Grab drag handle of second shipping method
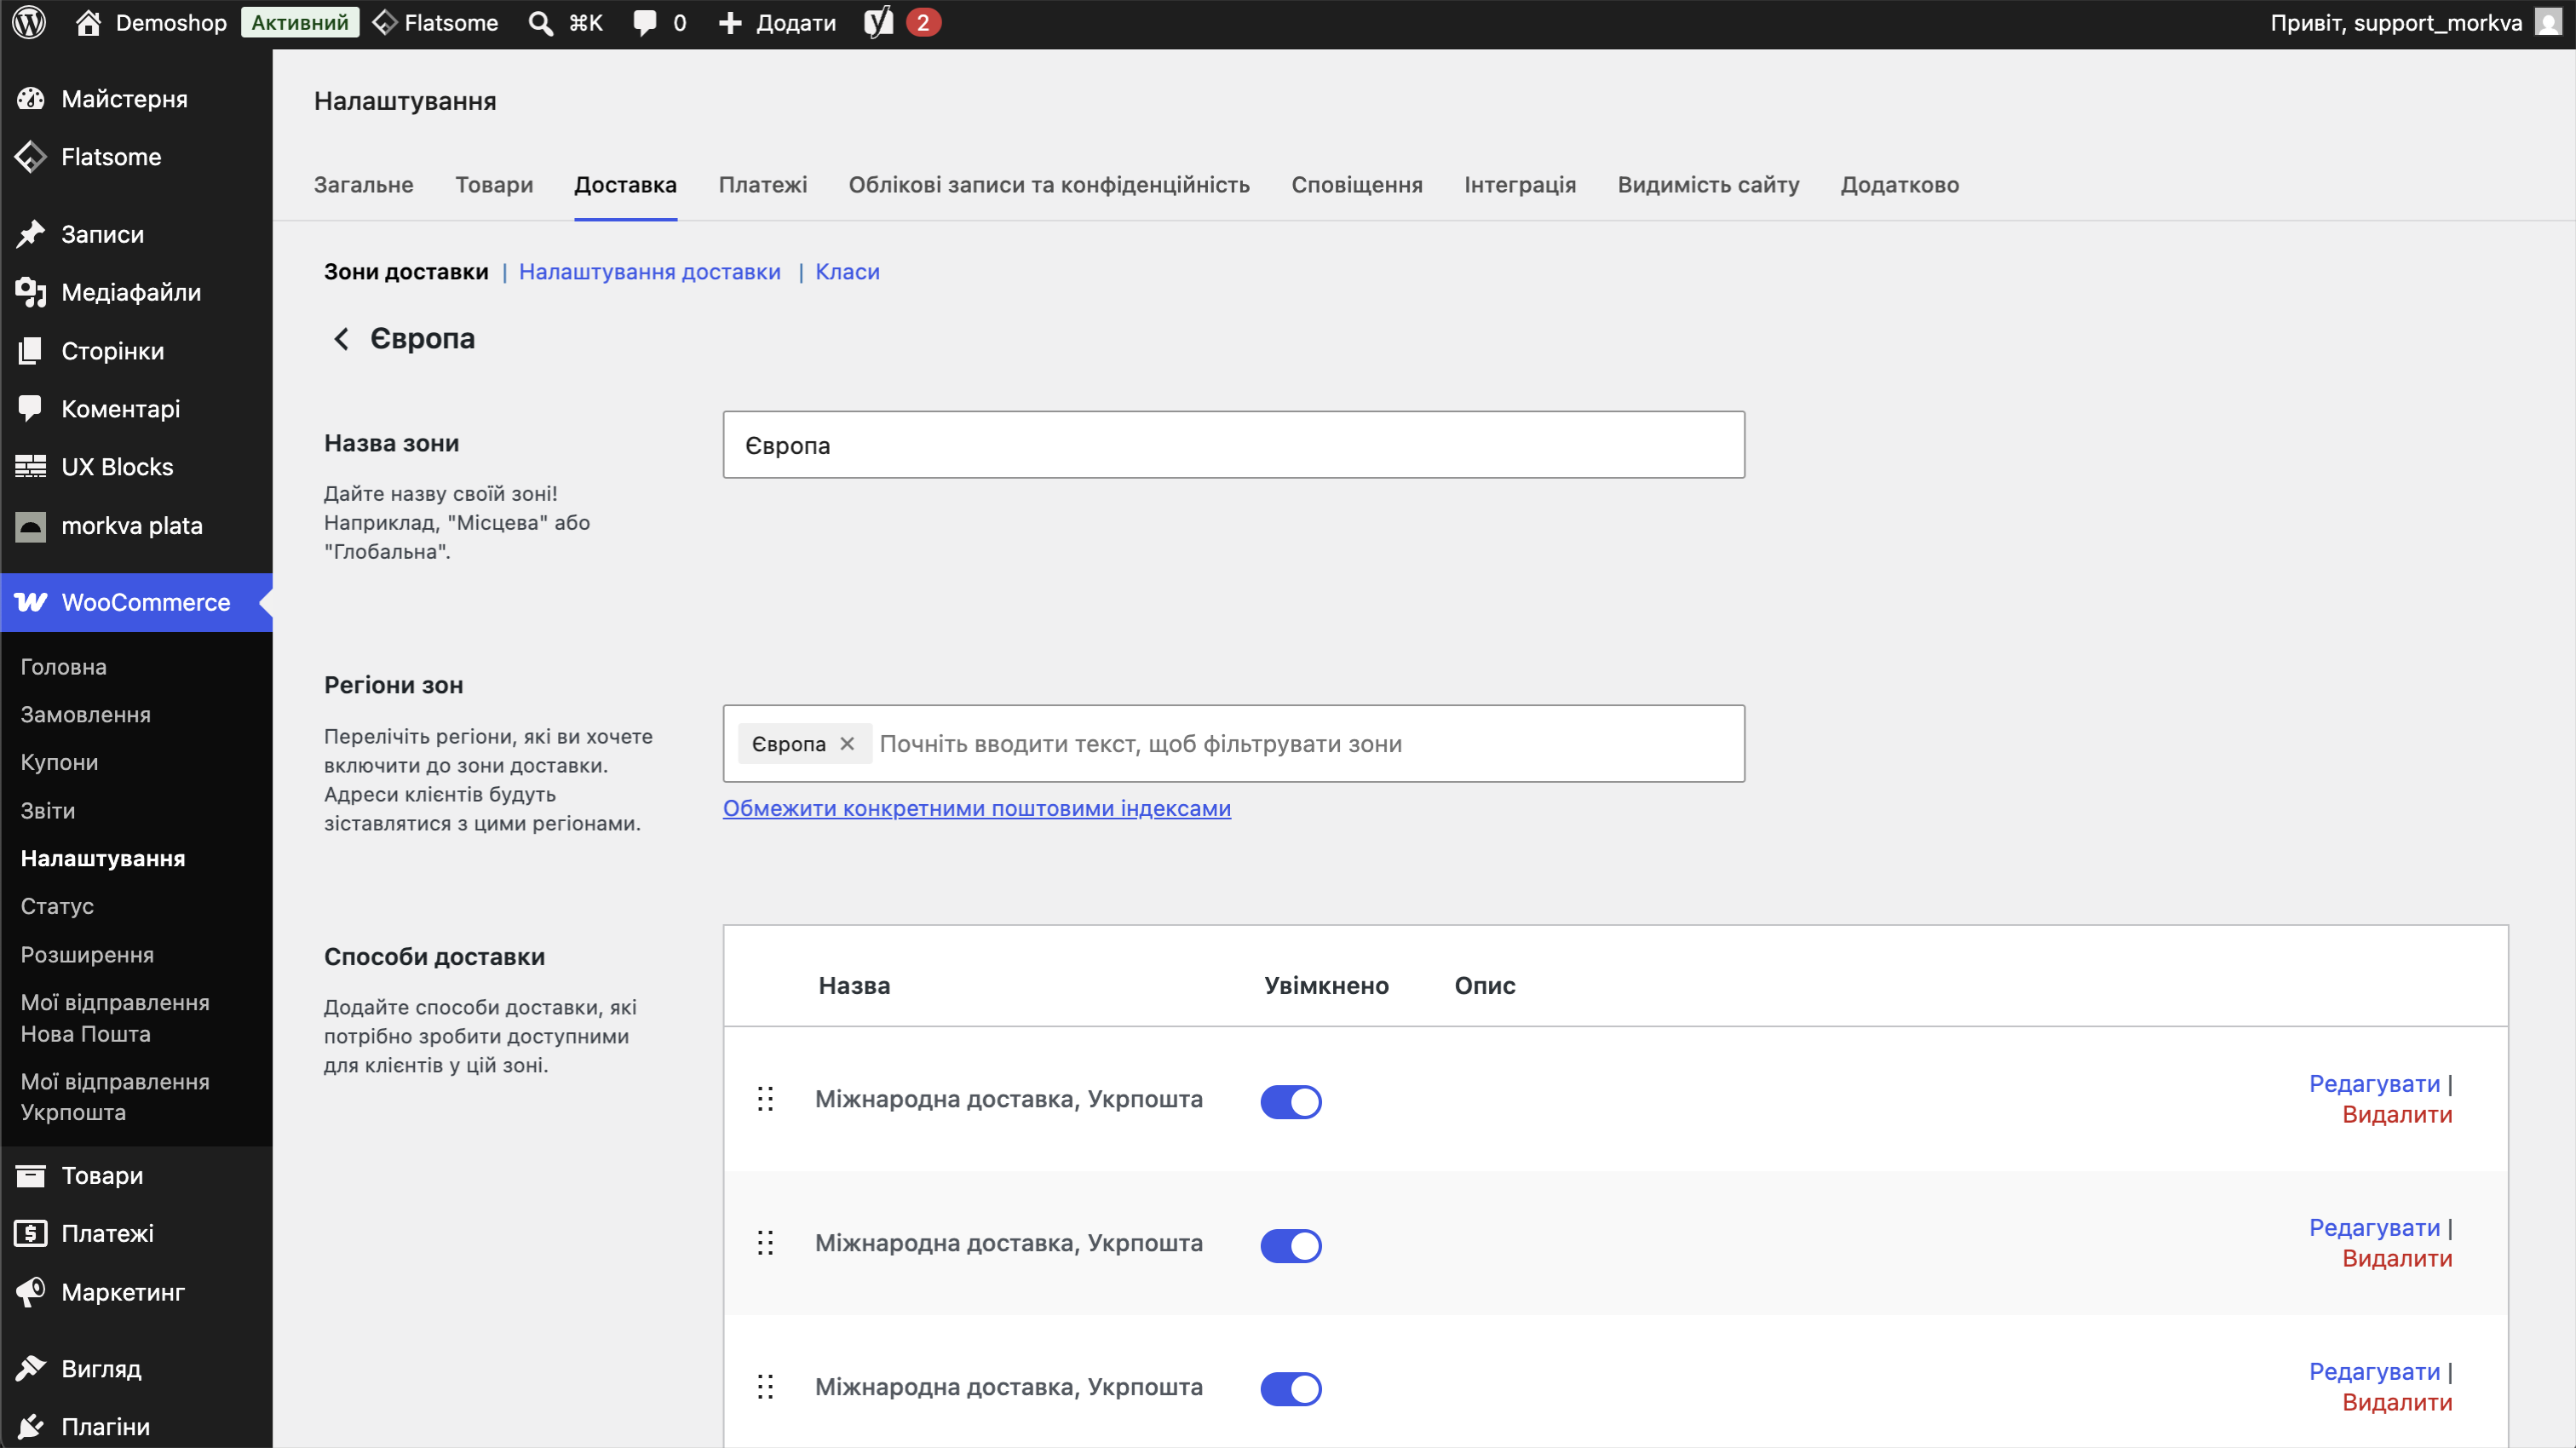This screenshot has width=2576, height=1448. click(765, 1243)
